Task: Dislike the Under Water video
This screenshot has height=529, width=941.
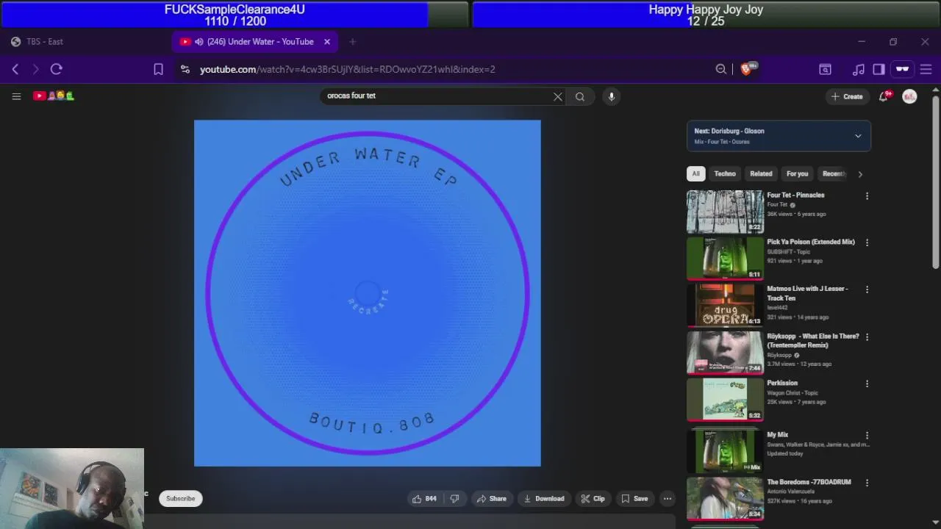Action: 454,499
